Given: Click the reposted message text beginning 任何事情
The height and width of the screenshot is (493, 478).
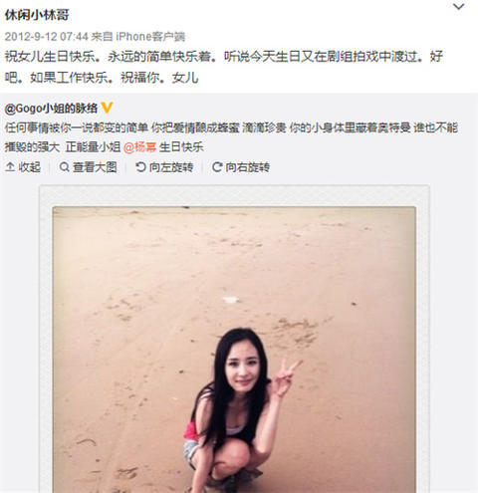Looking at the screenshot, I should pos(231,137).
